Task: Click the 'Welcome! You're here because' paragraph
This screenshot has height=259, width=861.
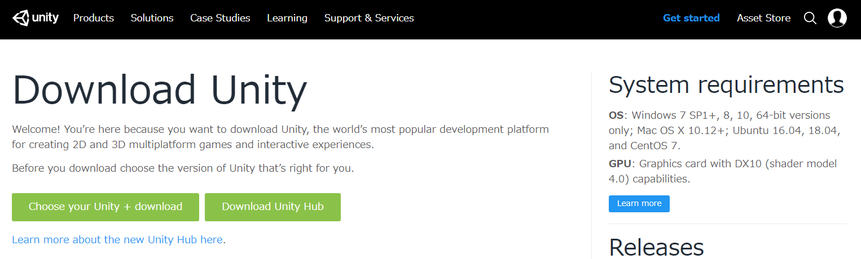Action: pyautogui.click(x=280, y=137)
